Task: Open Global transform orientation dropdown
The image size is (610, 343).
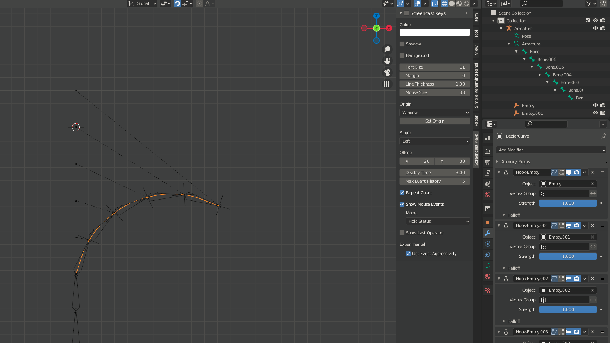Action: pyautogui.click(x=142, y=3)
